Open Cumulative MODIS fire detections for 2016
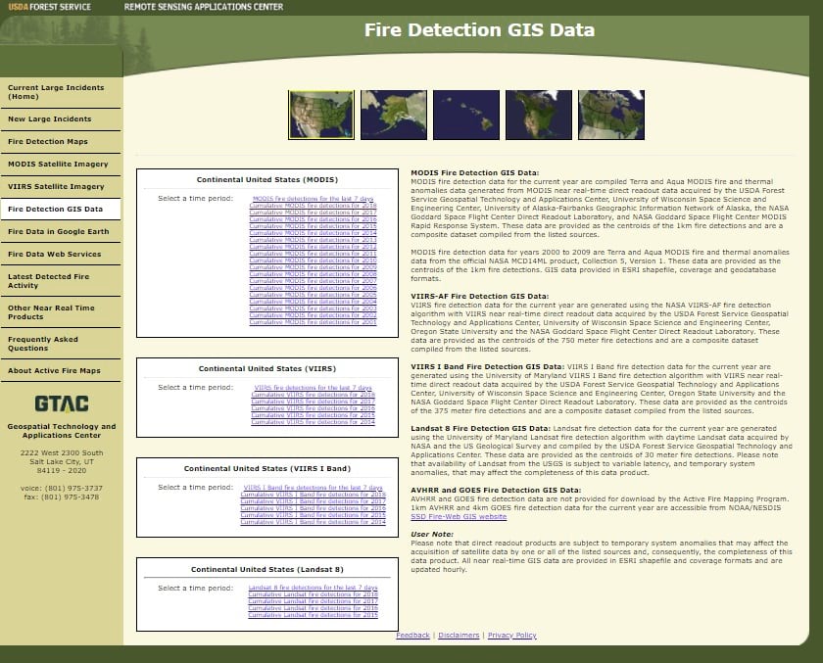The width and height of the screenshot is (823, 663). pyautogui.click(x=313, y=219)
